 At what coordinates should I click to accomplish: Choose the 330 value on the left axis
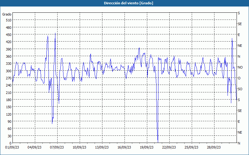pos(9,64)
